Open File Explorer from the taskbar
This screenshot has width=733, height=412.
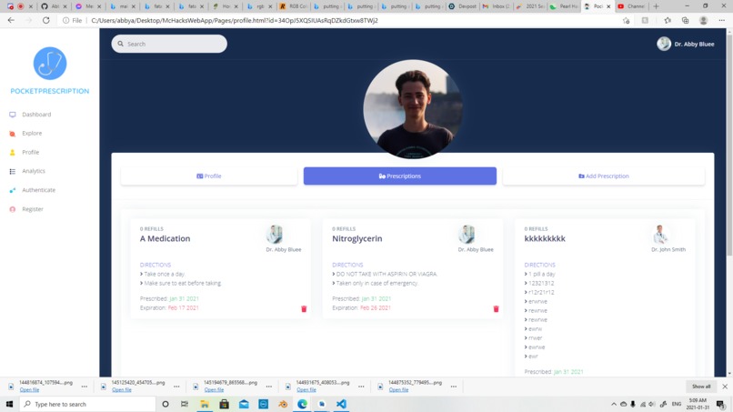click(x=205, y=404)
